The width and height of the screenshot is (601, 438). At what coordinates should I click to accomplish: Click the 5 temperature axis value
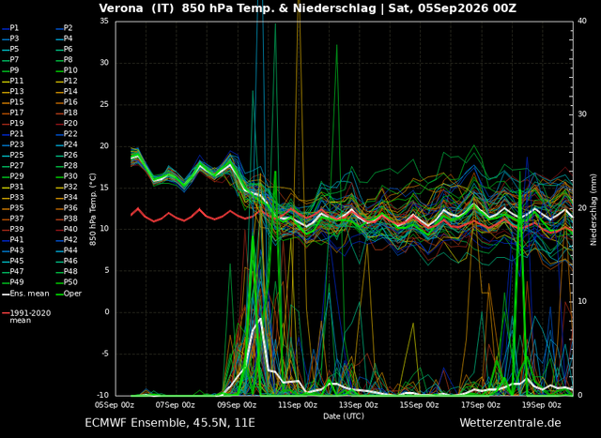tap(106, 271)
